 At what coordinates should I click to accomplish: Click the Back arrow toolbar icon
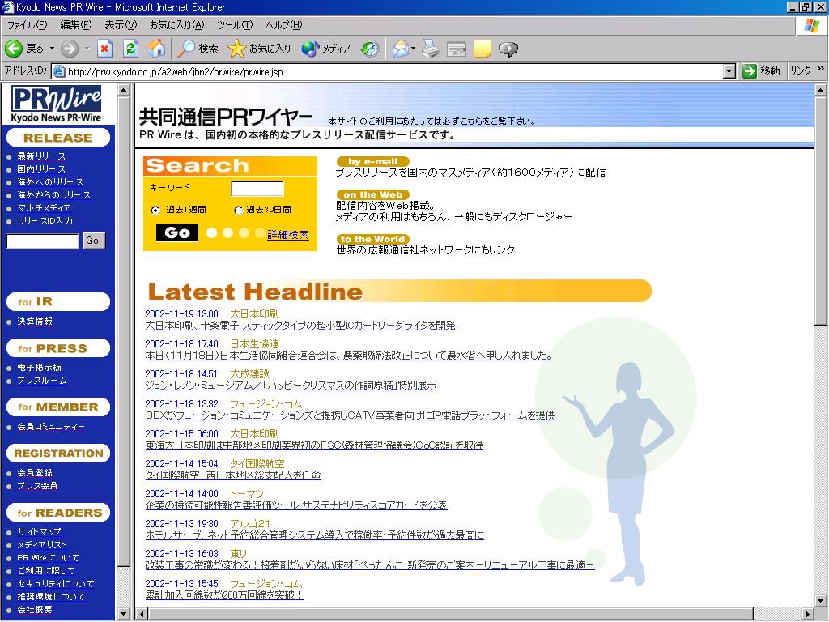point(14,49)
